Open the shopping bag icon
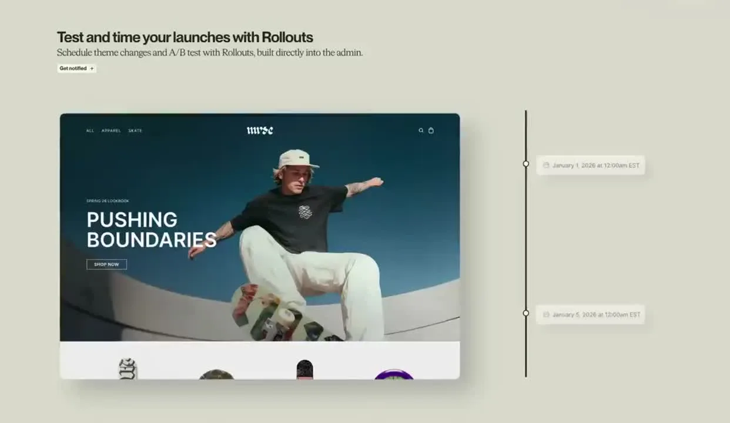The width and height of the screenshot is (730, 423). pos(431,130)
